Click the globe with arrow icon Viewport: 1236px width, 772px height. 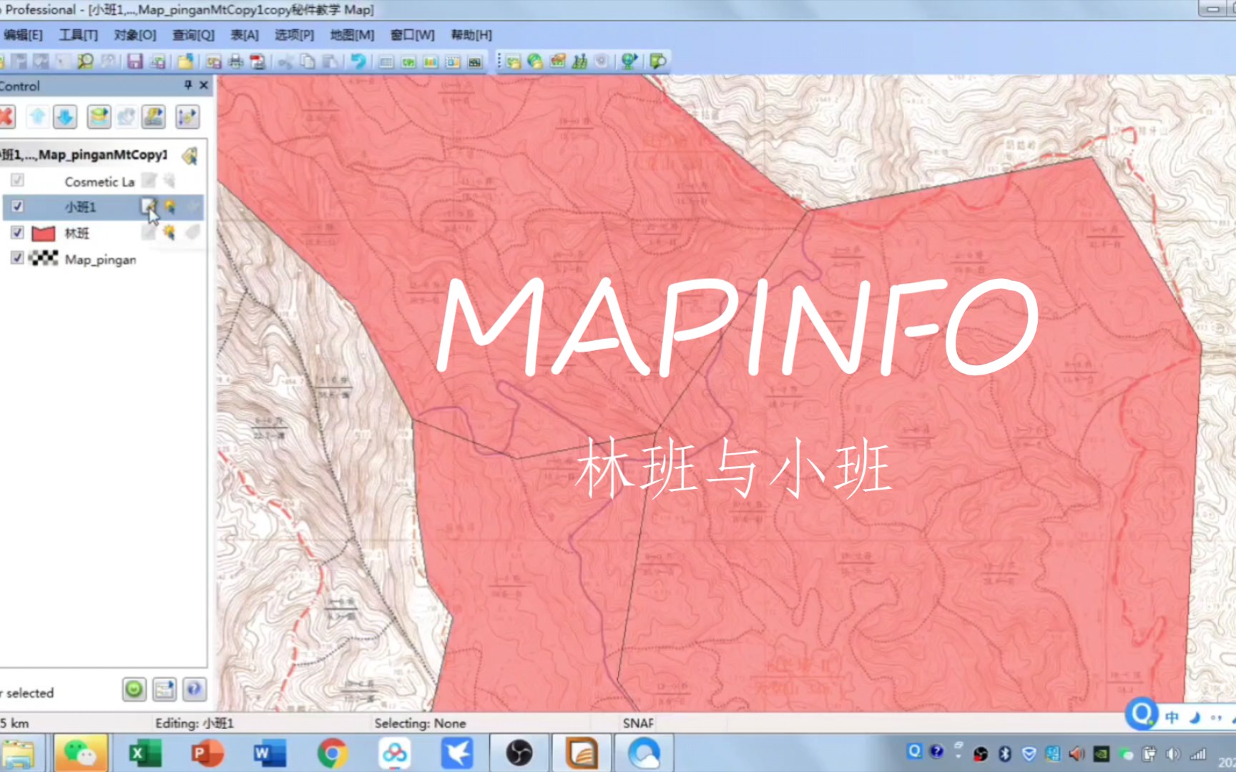(x=629, y=61)
